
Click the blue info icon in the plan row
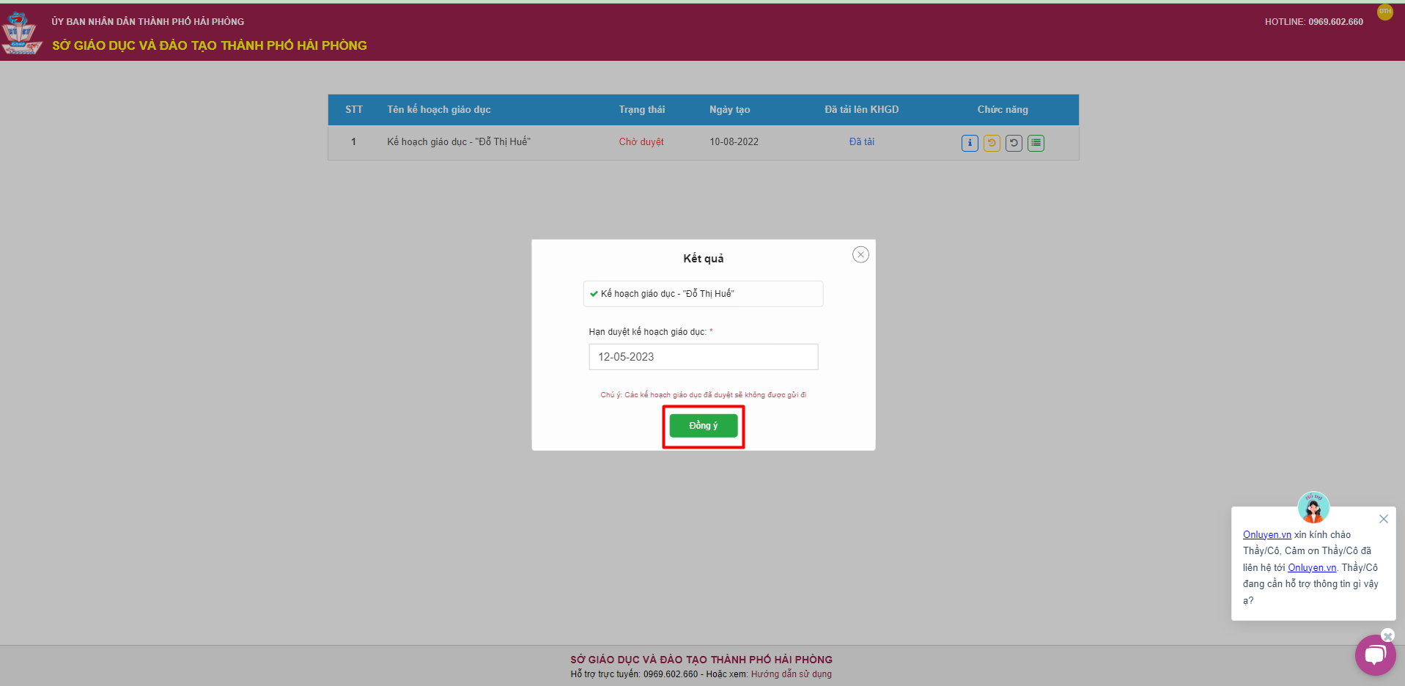point(969,143)
